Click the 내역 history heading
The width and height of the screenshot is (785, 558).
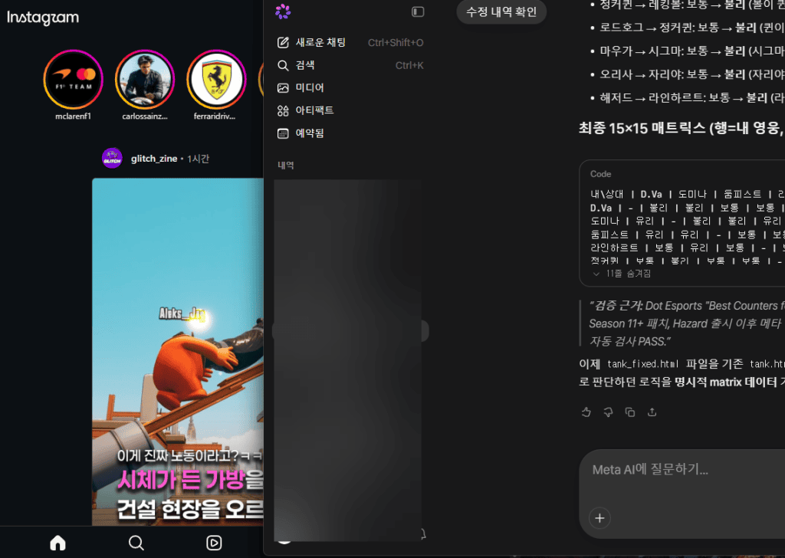286,165
